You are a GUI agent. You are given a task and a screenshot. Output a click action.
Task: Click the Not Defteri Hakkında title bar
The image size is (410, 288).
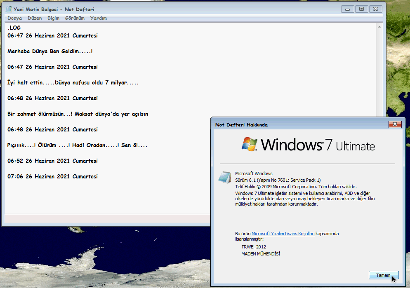click(301, 124)
